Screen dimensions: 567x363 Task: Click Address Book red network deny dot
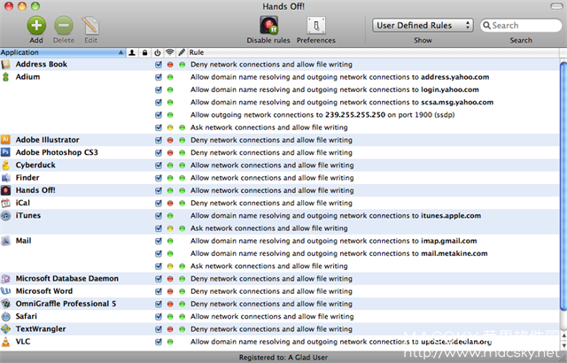(x=170, y=65)
